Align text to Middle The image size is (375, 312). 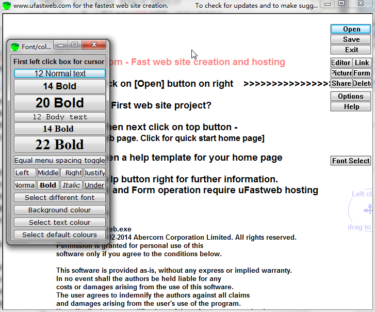point(48,173)
